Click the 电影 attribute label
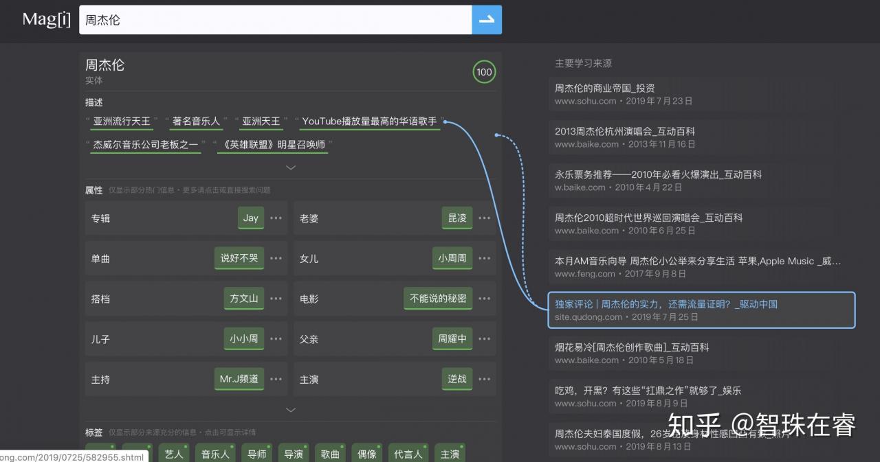 [x=309, y=299]
